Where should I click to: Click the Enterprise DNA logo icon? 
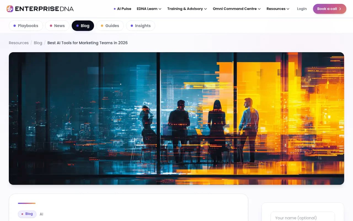10,9
